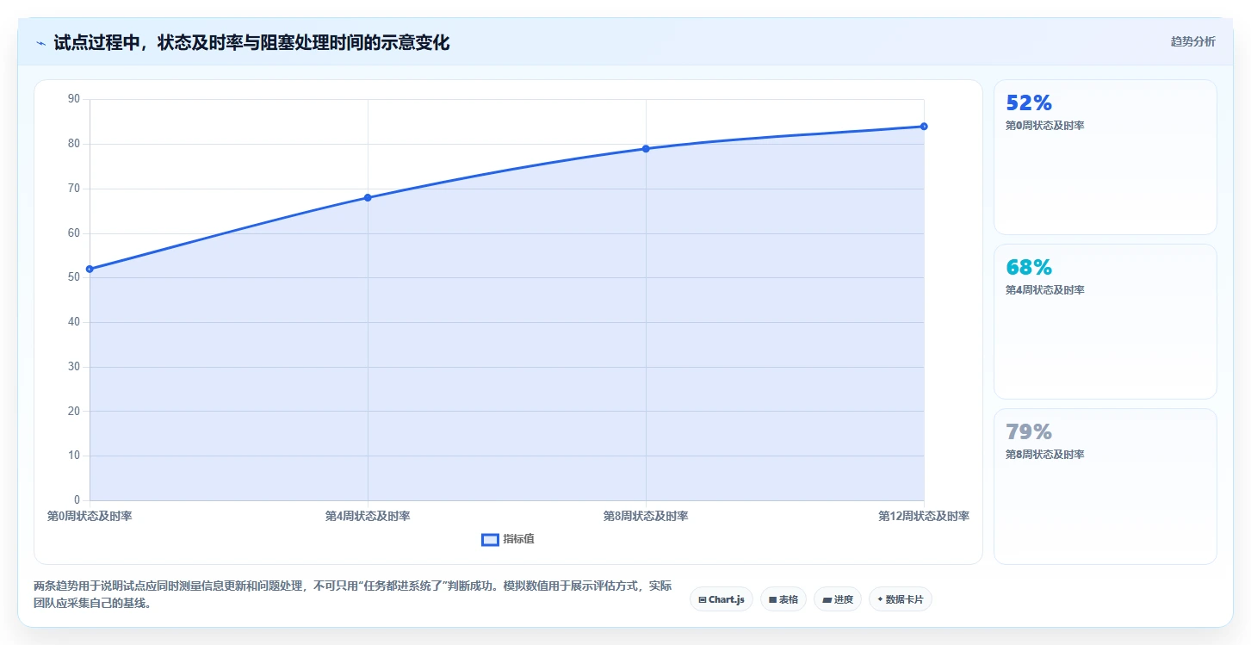Select the 第8周 data point at 79
This screenshot has height=645, width=1251.
pyautogui.click(x=646, y=149)
